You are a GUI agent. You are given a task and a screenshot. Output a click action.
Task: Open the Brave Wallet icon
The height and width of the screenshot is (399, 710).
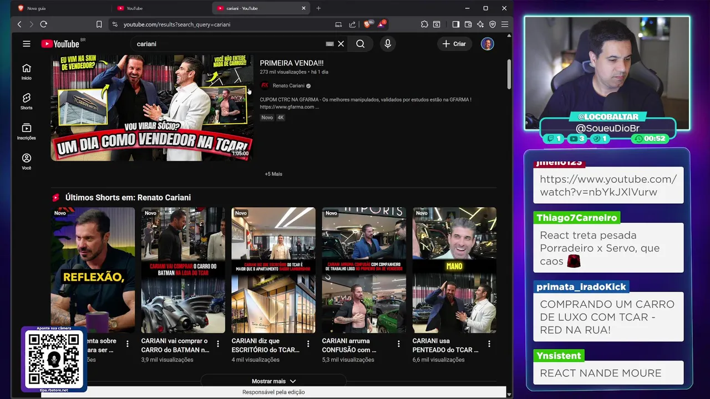[468, 24]
